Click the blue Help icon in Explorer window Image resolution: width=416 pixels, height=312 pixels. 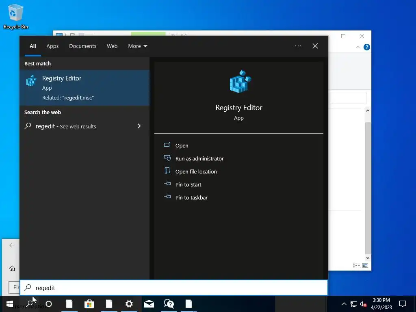click(367, 47)
